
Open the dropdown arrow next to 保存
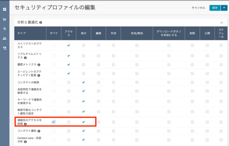click(224, 8)
